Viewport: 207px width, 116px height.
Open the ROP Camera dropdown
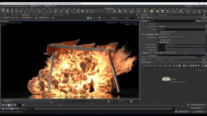45,18
